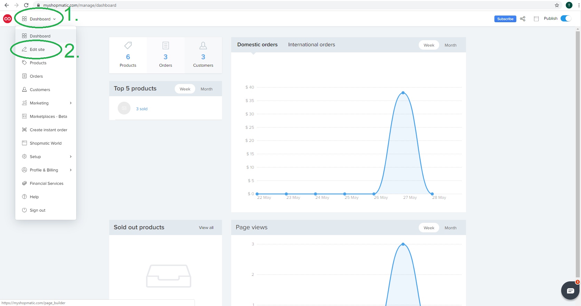The image size is (581, 306).
Task: Click the document icon above Orders count
Action: click(166, 45)
